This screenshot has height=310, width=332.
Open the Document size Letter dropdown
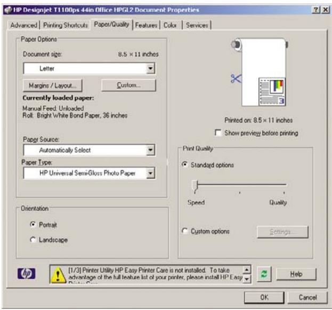pos(89,68)
